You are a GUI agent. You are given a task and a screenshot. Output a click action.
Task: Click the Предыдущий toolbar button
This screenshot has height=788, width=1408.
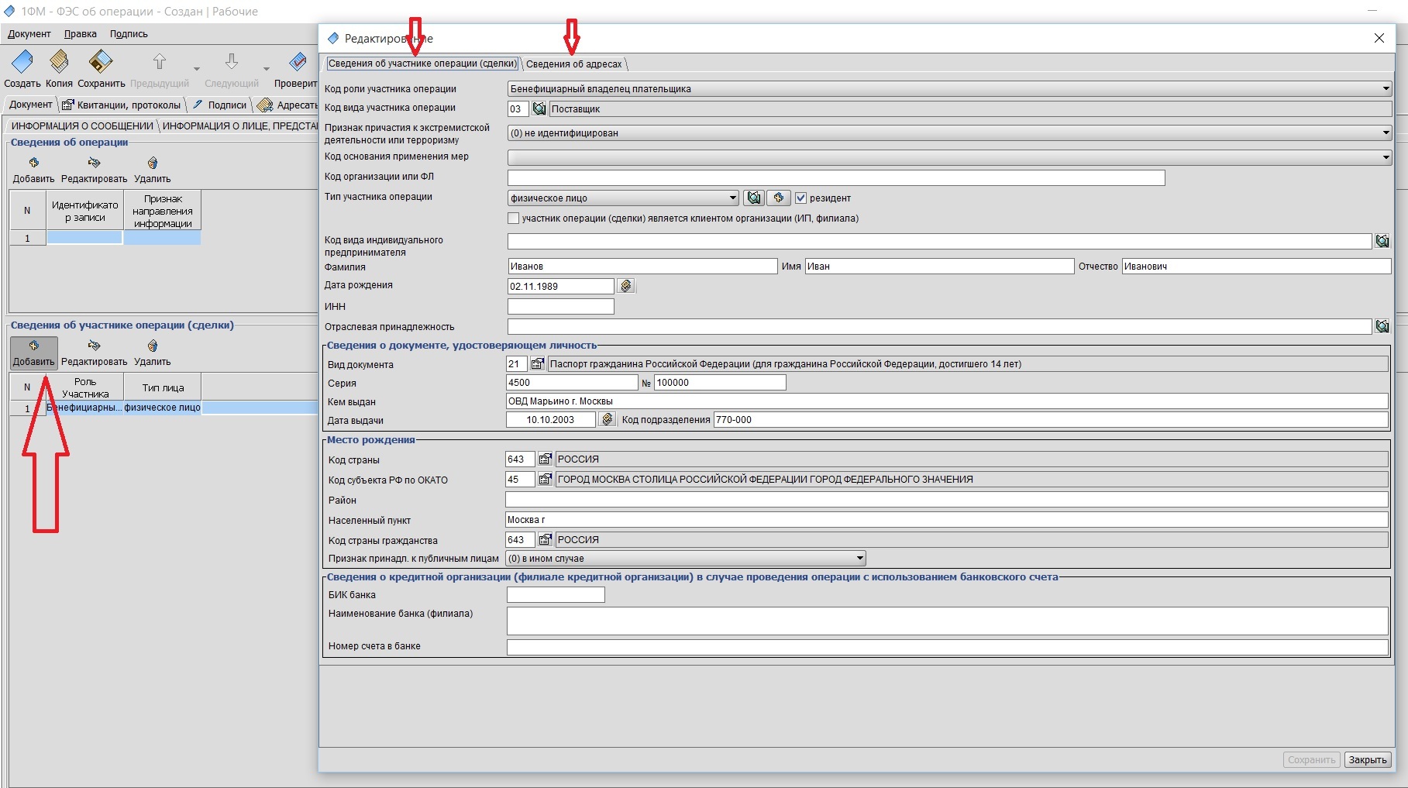[x=160, y=70]
